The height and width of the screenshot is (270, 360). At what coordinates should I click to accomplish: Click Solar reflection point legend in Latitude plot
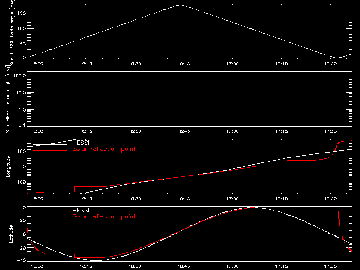click(104, 216)
